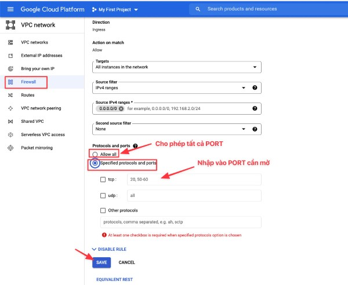Check the udp checkbox
Screen dimensions: 348x285
103,196
